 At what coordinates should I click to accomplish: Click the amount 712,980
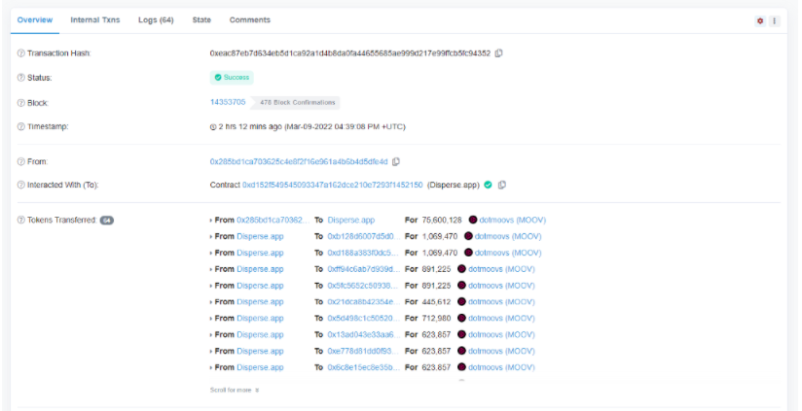436,318
